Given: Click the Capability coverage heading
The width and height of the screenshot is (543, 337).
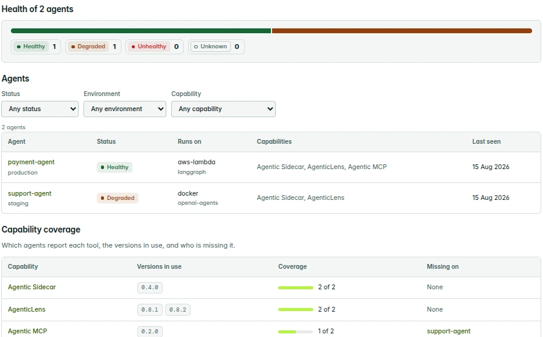Looking at the screenshot, I should tap(41, 229).
